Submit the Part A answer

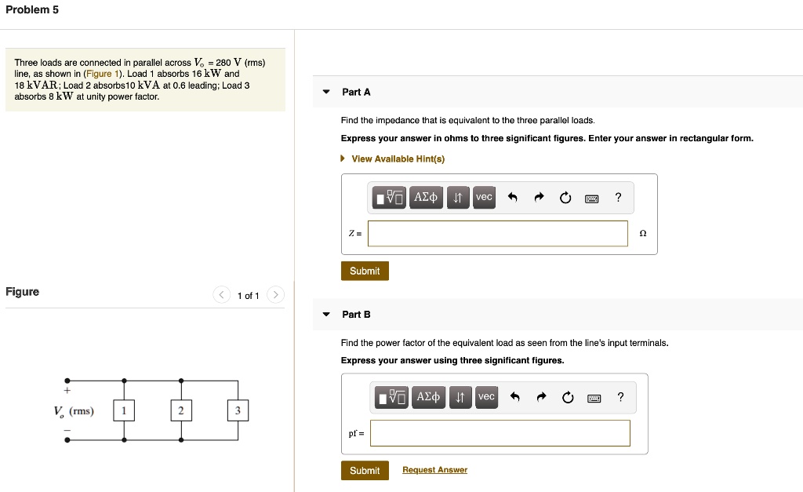click(x=365, y=271)
